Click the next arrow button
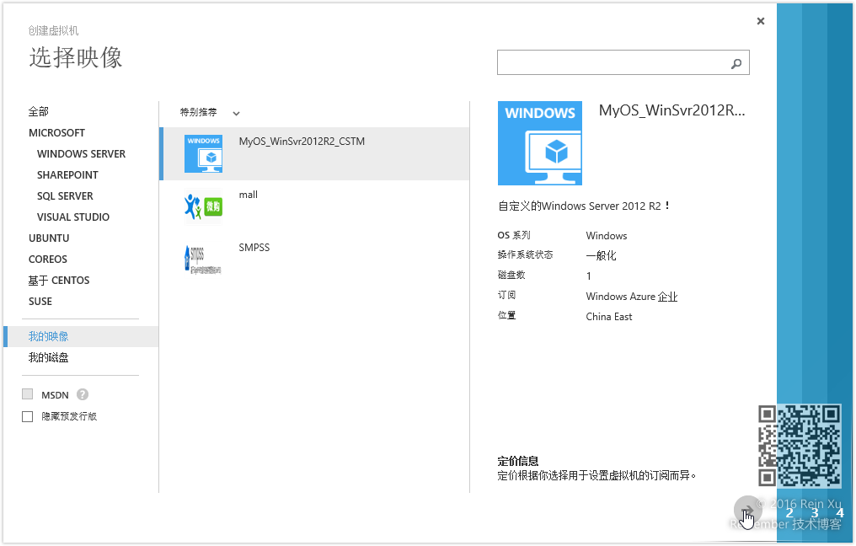The width and height of the screenshot is (856, 546). point(747,510)
